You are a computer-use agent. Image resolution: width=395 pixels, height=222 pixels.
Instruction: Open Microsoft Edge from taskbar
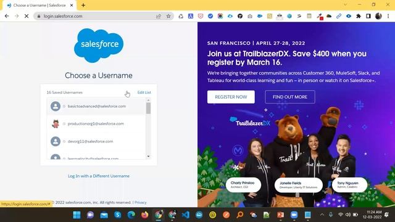(x=131, y=215)
